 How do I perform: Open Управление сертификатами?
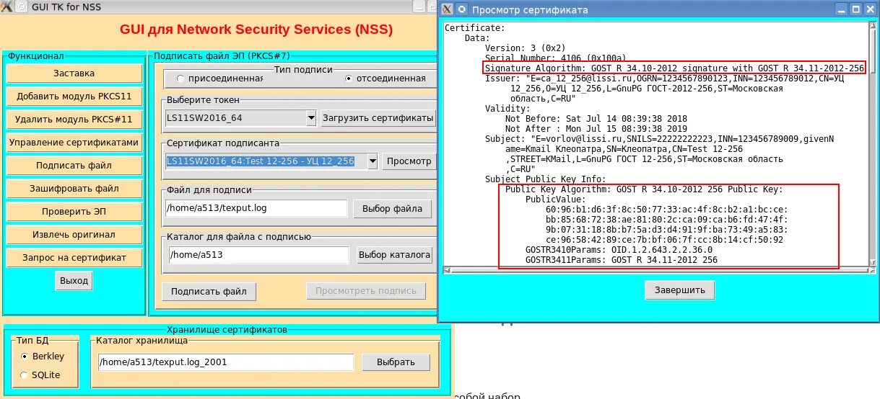(x=74, y=143)
